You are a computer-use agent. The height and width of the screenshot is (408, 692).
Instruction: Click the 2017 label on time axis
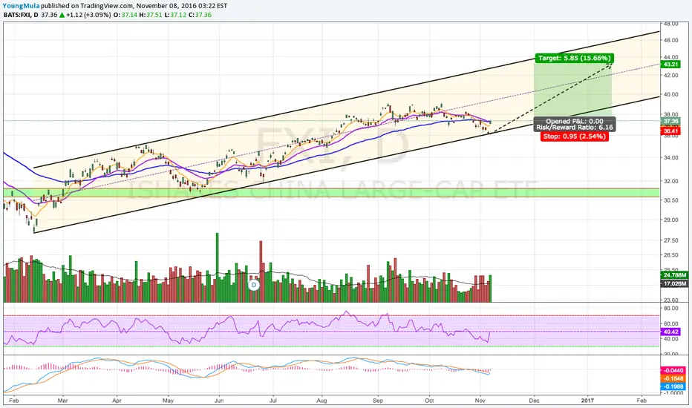click(x=587, y=401)
